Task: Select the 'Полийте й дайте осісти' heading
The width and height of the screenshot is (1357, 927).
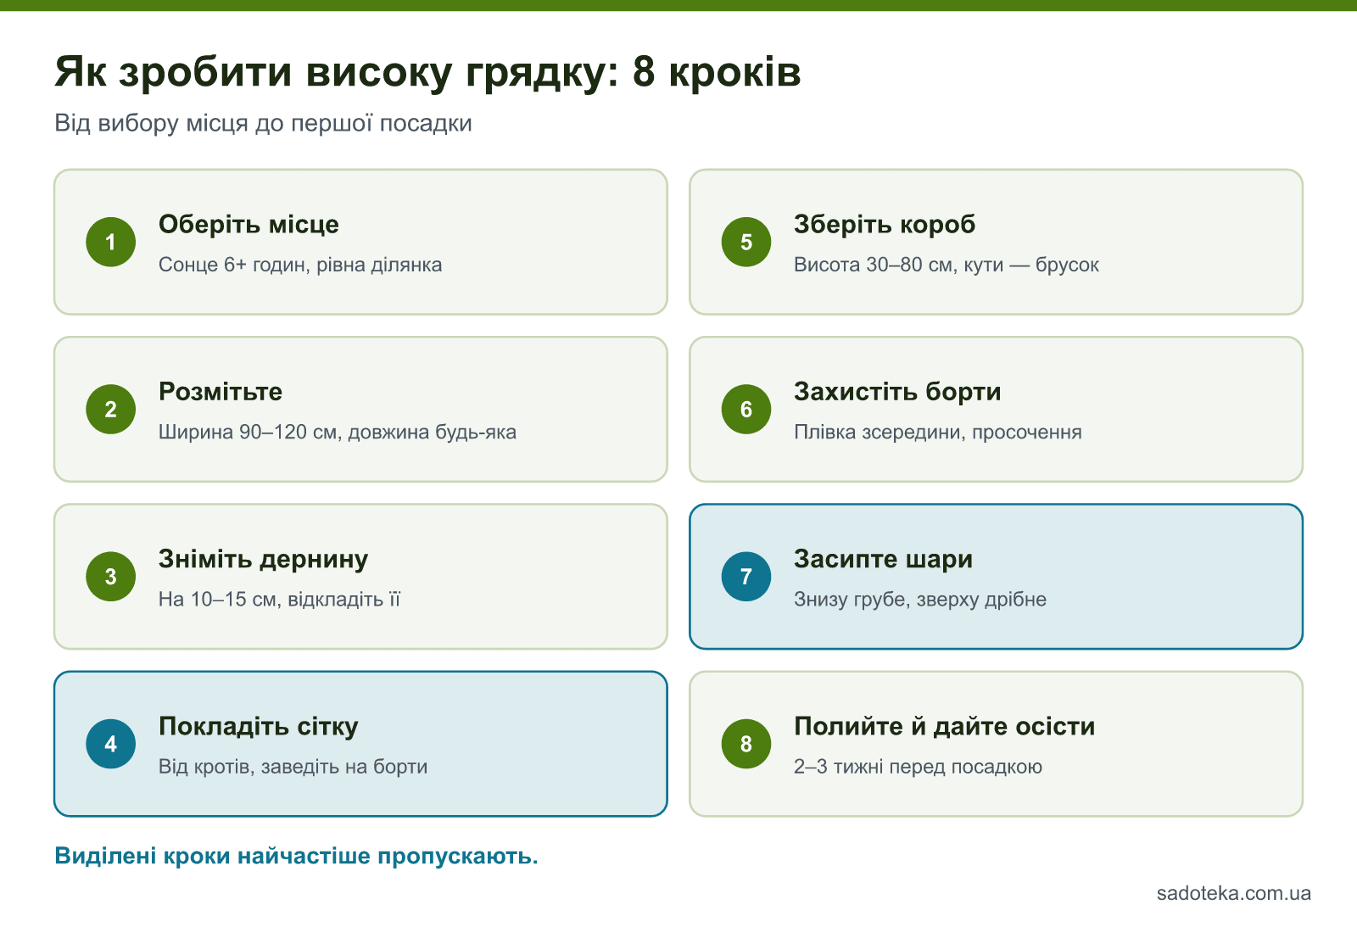Action: click(x=945, y=726)
